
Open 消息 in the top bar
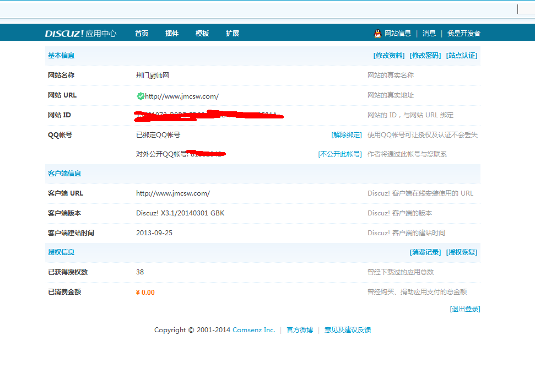click(429, 34)
